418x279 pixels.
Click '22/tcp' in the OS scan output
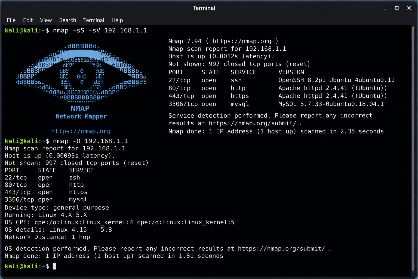pos(16,178)
